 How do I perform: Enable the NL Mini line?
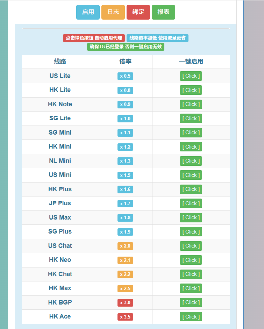point(191,161)
